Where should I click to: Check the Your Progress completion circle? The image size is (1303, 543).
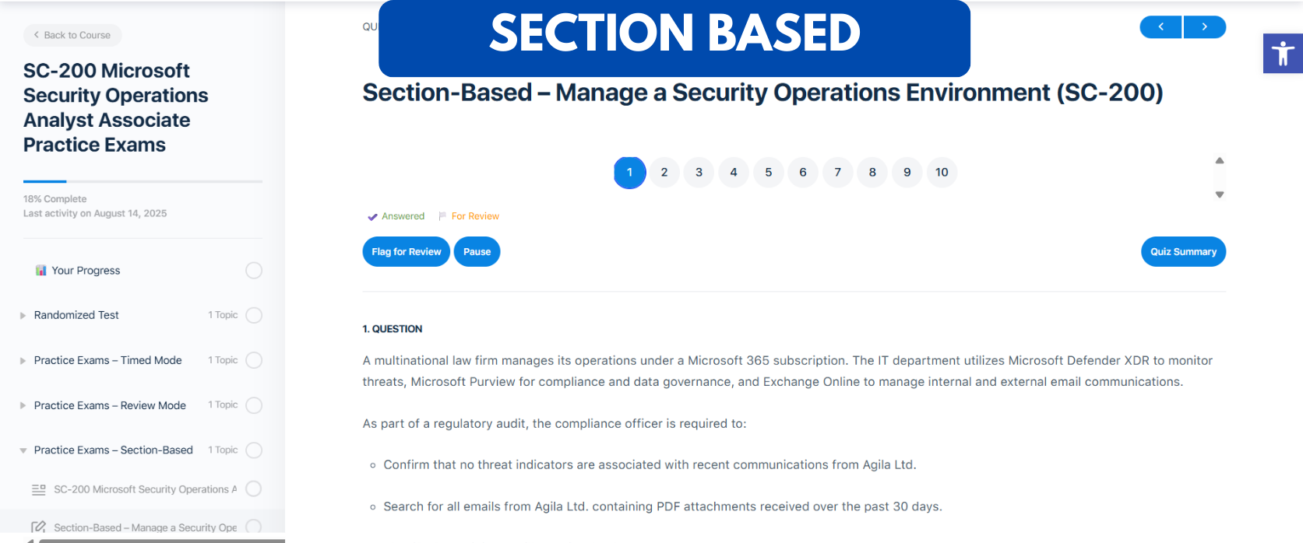point(253,270)
